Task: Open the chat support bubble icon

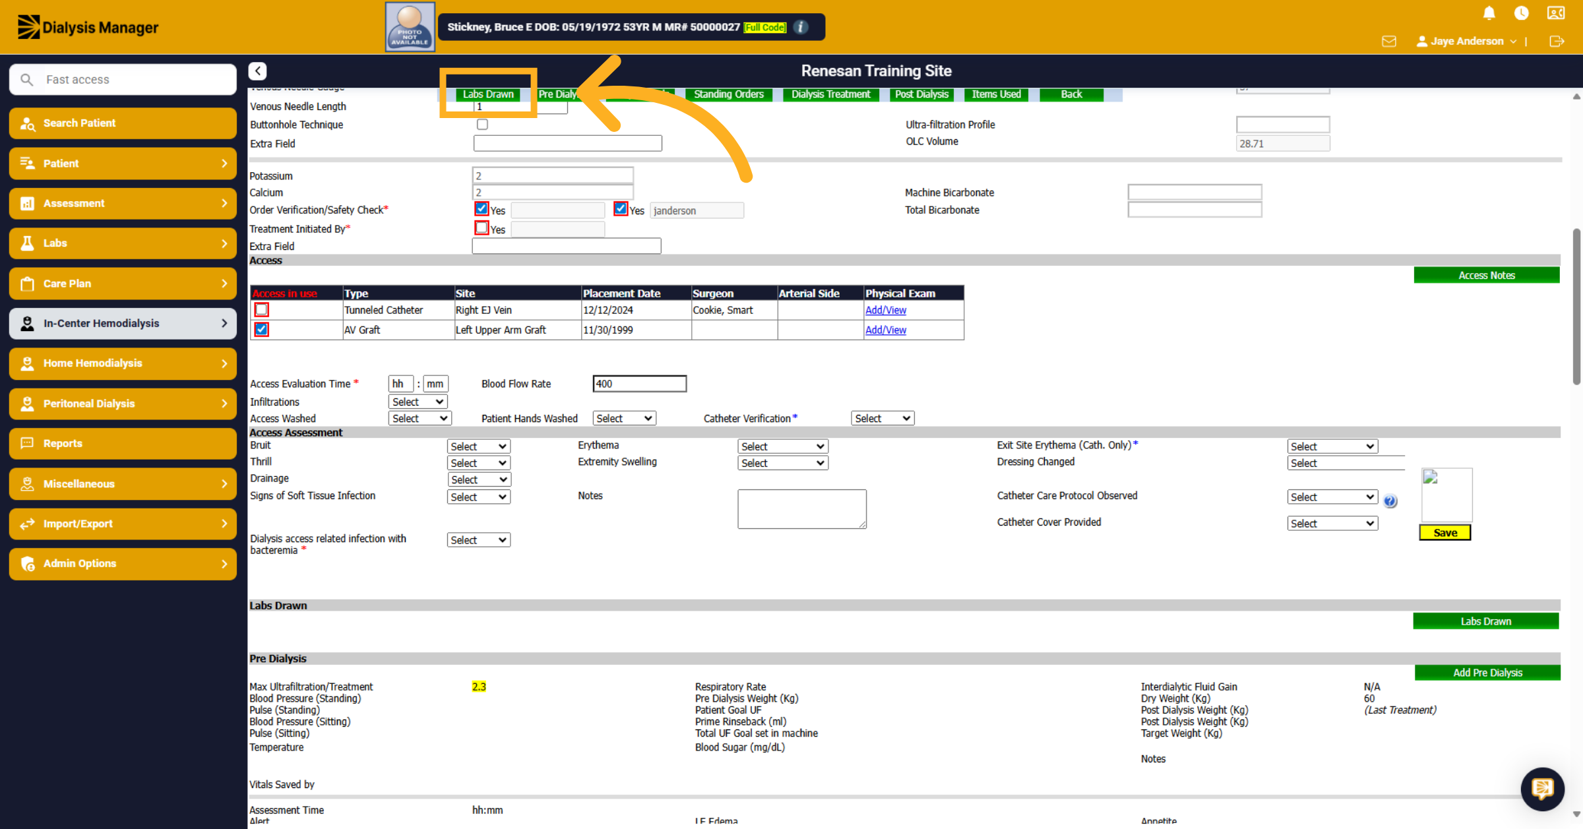Action: [1542, 788]
